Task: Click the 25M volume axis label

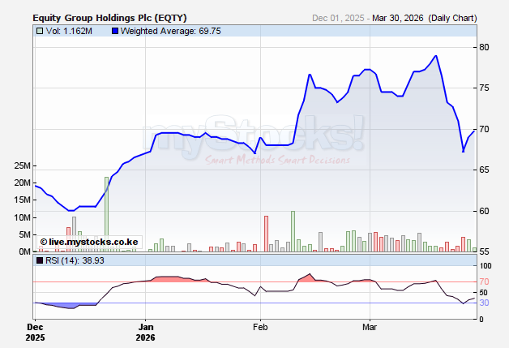Action: point(22,165)
